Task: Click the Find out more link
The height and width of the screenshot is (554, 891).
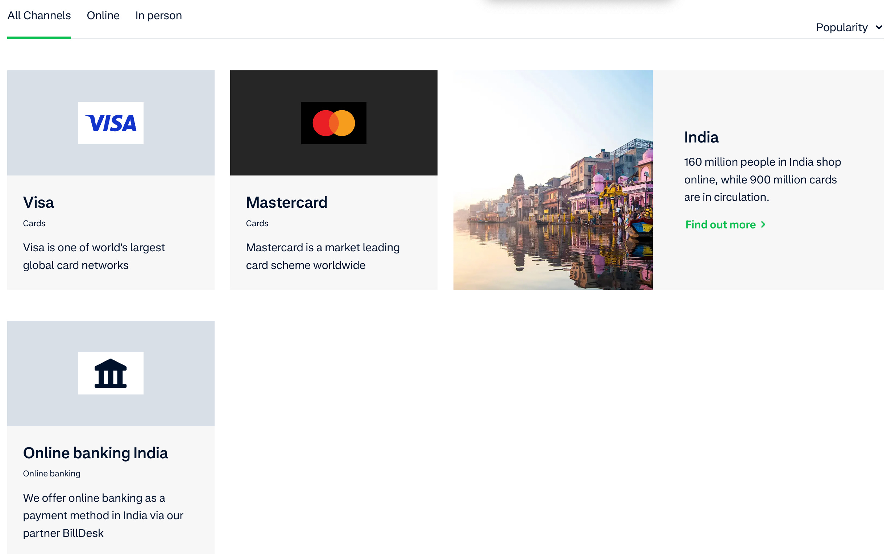Action: pyautogui.click(x=720, y=224)
